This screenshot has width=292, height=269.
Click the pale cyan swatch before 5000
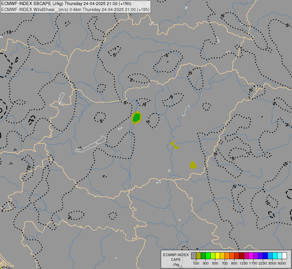click(279, 256)
